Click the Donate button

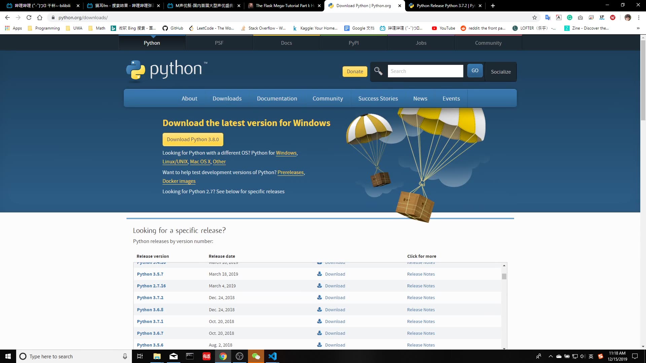click(355, 71)
